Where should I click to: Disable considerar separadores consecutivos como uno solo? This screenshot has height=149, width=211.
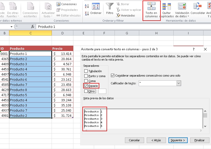point(113,76)
